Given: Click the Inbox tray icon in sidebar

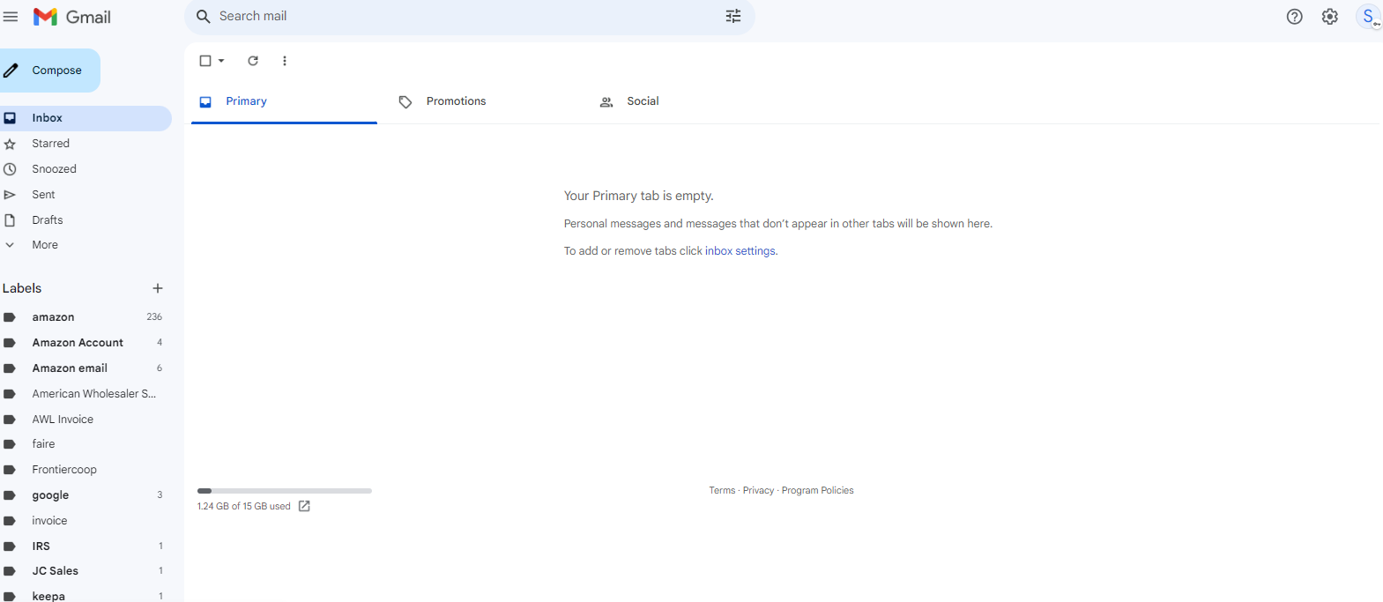Looking at the screenshot, I should [x=10, y=118].
